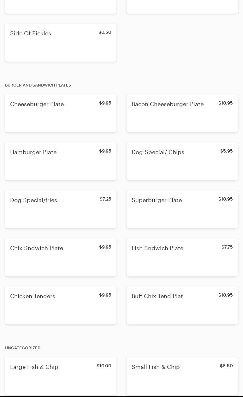This screenshot has width=243, height=397.
Task: Click the Hamburger Plate item
Action: click(61, 161)
